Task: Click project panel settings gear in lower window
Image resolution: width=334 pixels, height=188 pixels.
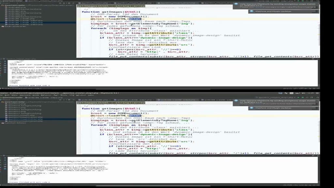Action: (x=69, y=100)
